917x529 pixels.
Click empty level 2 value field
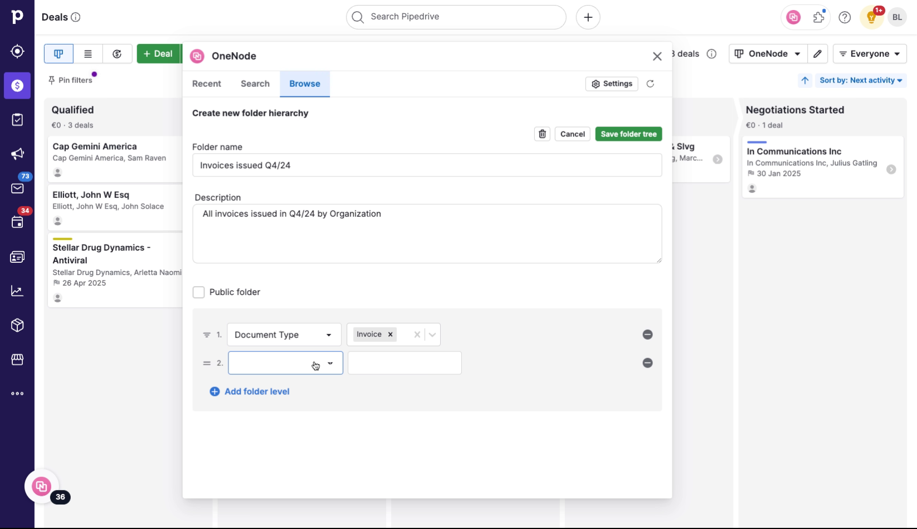404,363
